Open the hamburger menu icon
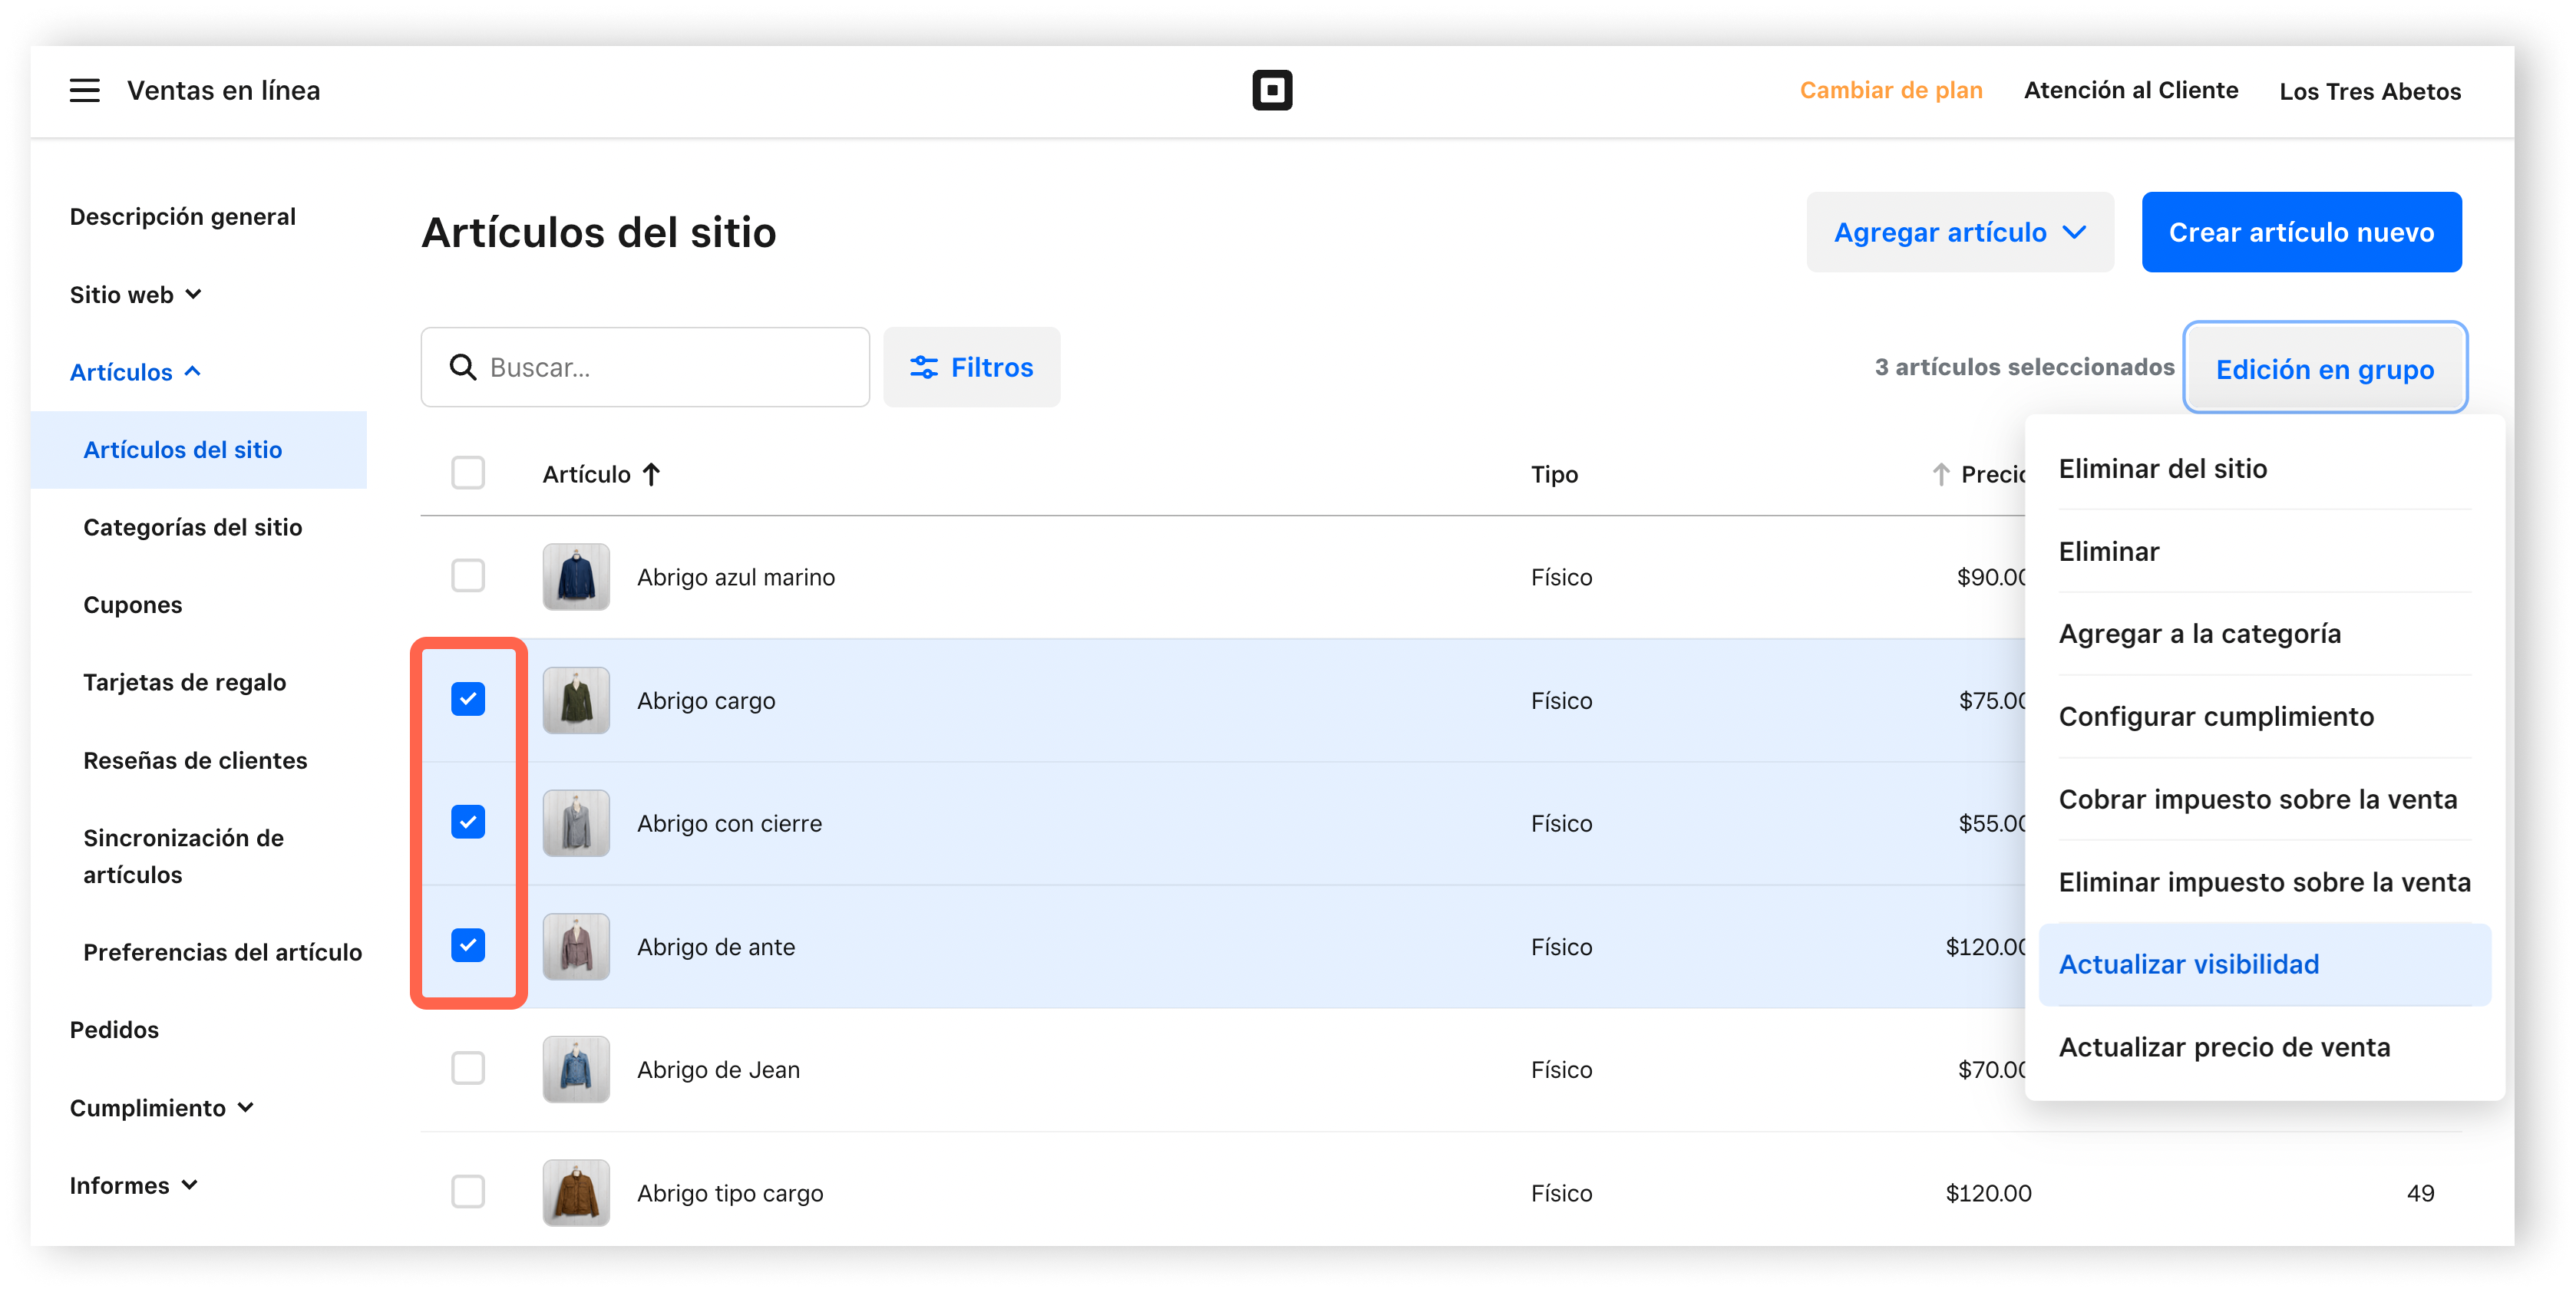This screenshot has width=2576, height=1292. coord(84,90)
